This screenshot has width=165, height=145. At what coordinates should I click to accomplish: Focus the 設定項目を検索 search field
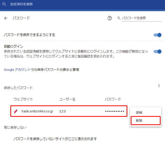[x=52, y=4]
